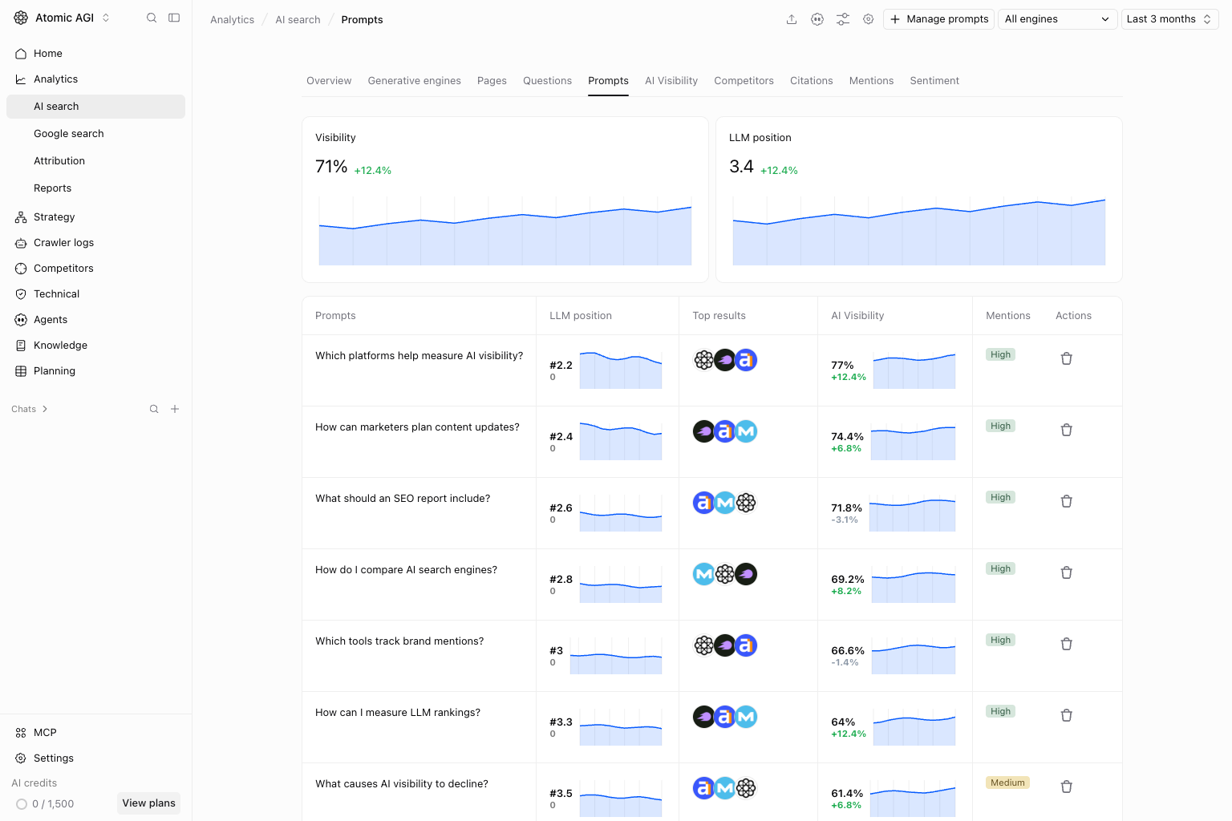Image resolution: width=1232 pixels, height=821 pixels.
Task: Click the Medium mentions badge
Action: (x=1007, y=783)
